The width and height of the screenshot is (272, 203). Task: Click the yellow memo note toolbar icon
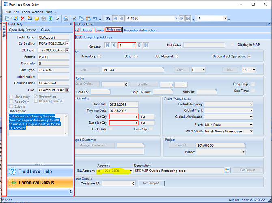click(x=37, y=18)
